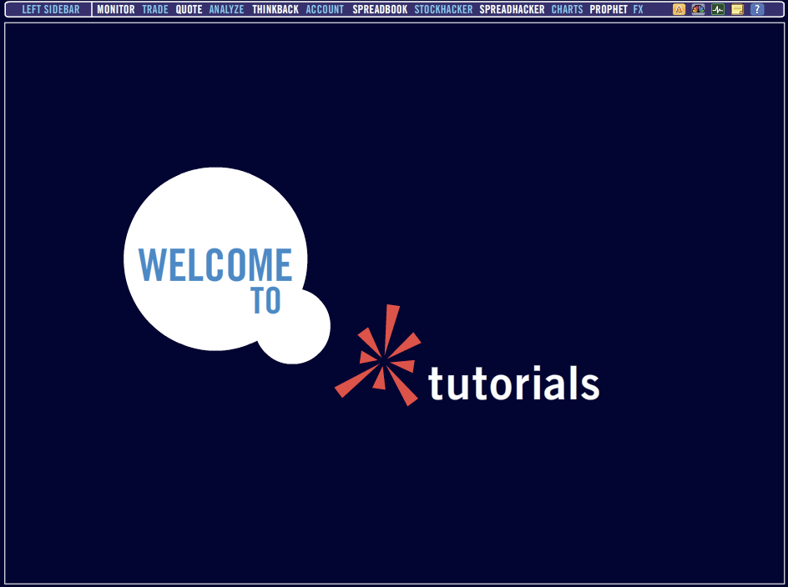Click the 'TO' text in the bubble
The height and width of the screenshot is (587, 788).
[x=265, y=300]
